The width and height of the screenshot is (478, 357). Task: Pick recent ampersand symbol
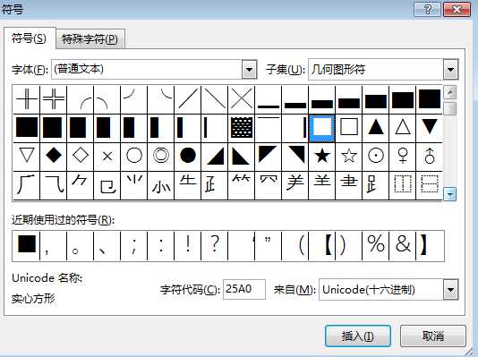tap(403, 245)
